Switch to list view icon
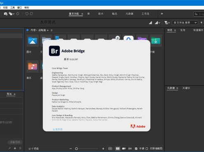Screen dimensions: 204x152 [130, 149]
